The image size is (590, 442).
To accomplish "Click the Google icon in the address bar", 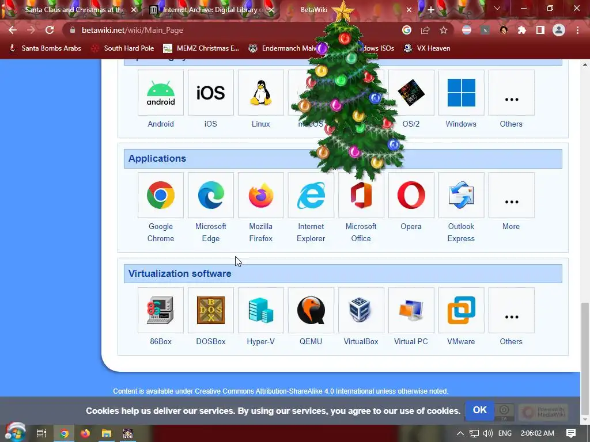I will tap(407, 30).
